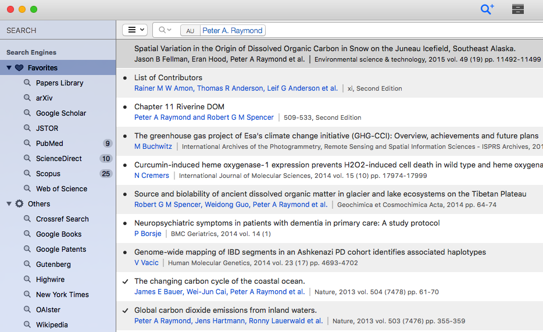
Task: Click the ScienceDirect result count badge 10
Action: [106, 159]
